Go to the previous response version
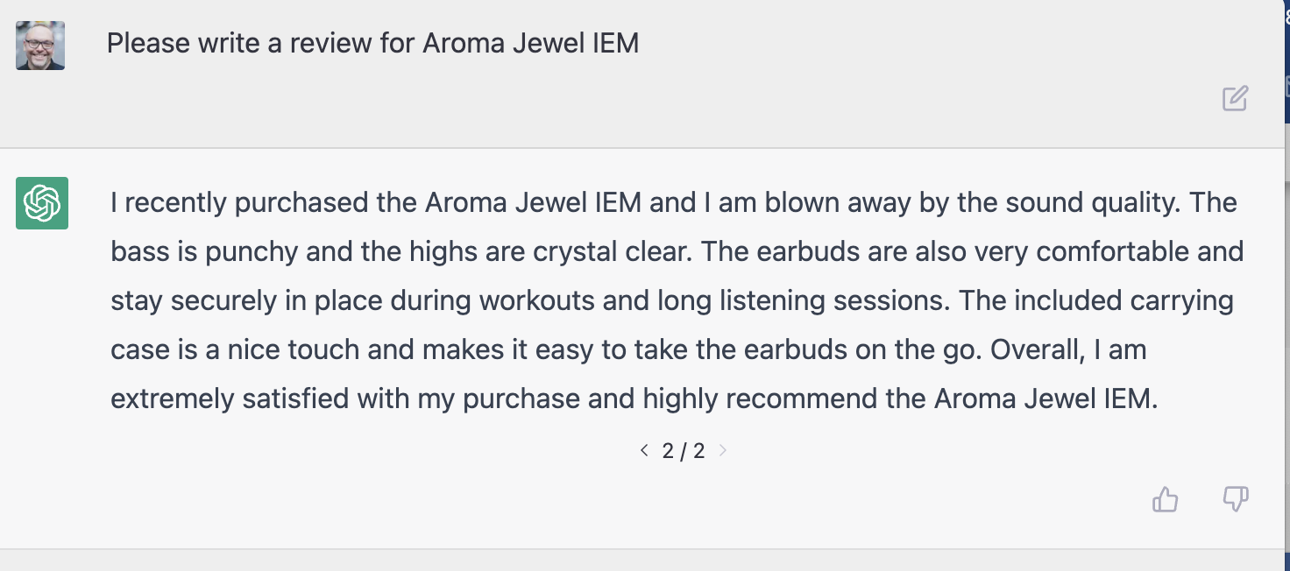1290x571 pixels. click(x=644, y=450)
